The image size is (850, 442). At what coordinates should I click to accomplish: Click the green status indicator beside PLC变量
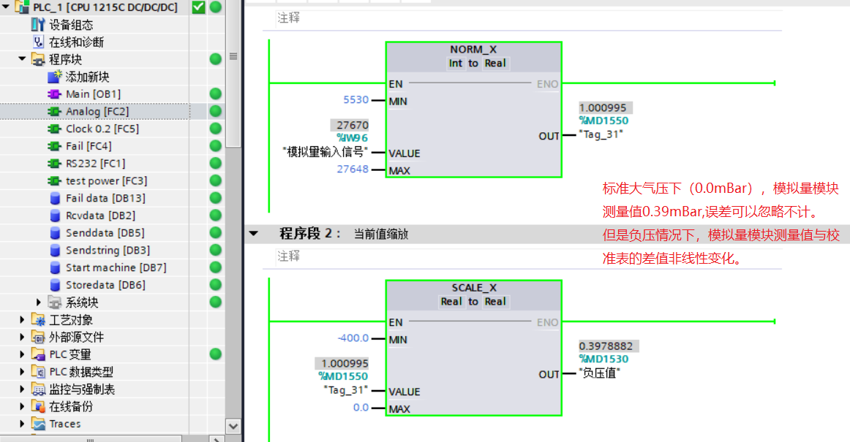click(216, 354)
